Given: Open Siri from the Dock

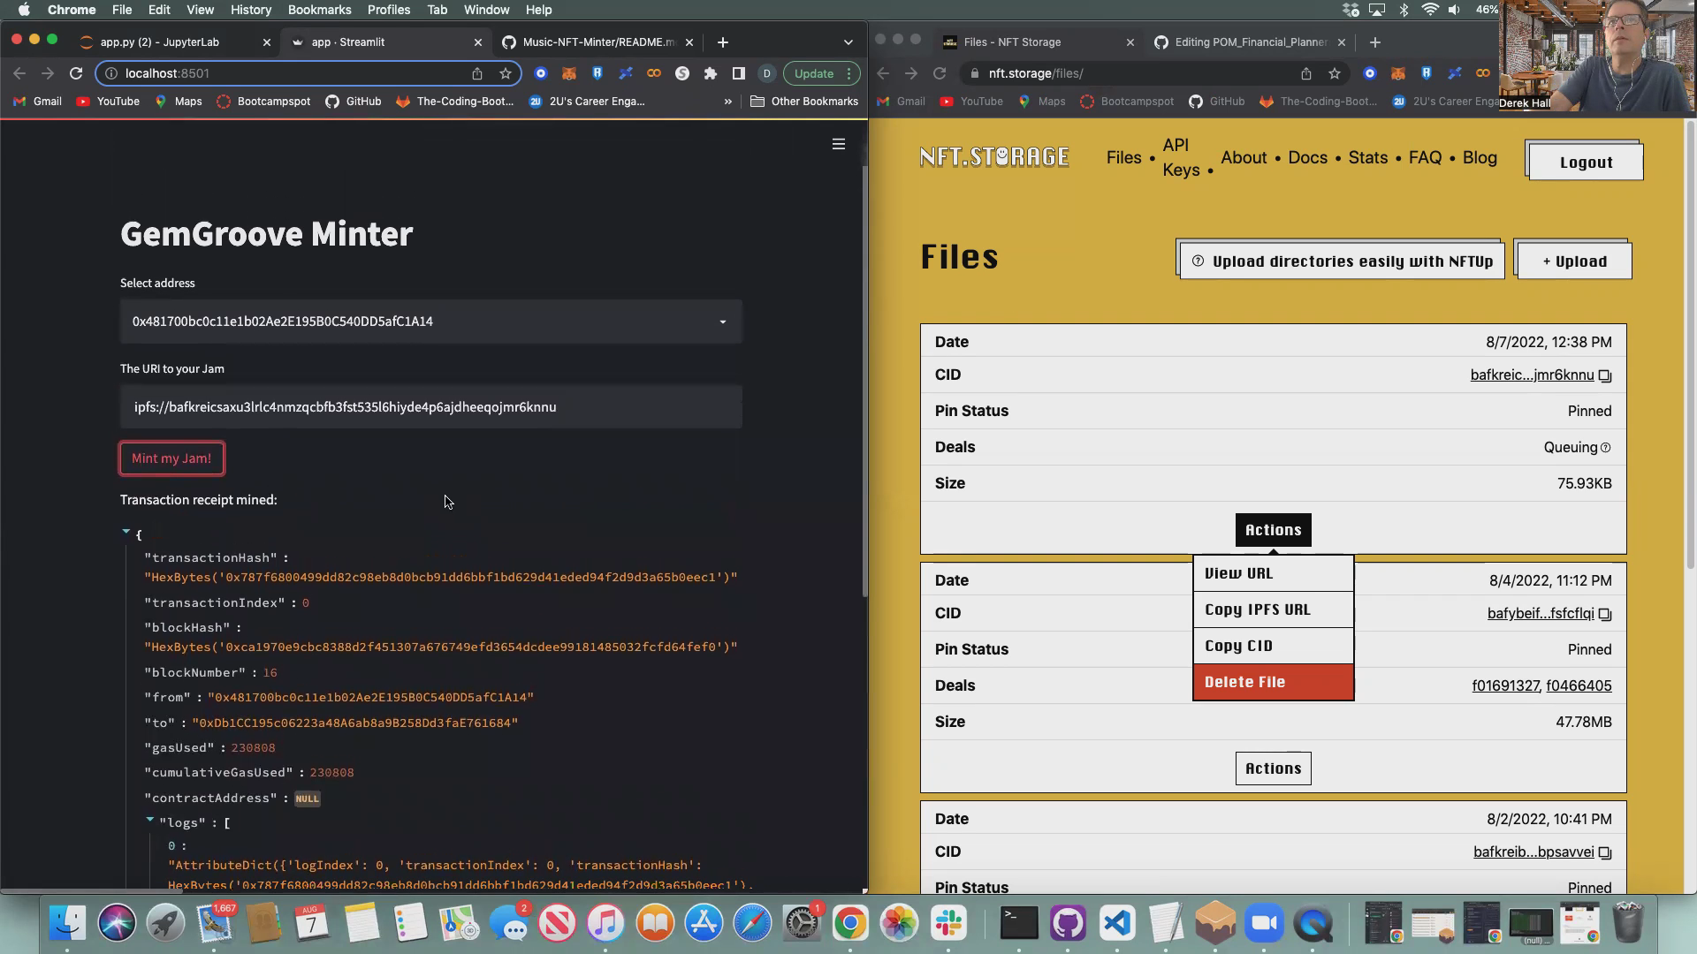Looking at the screenshot, I should point(117,923).
